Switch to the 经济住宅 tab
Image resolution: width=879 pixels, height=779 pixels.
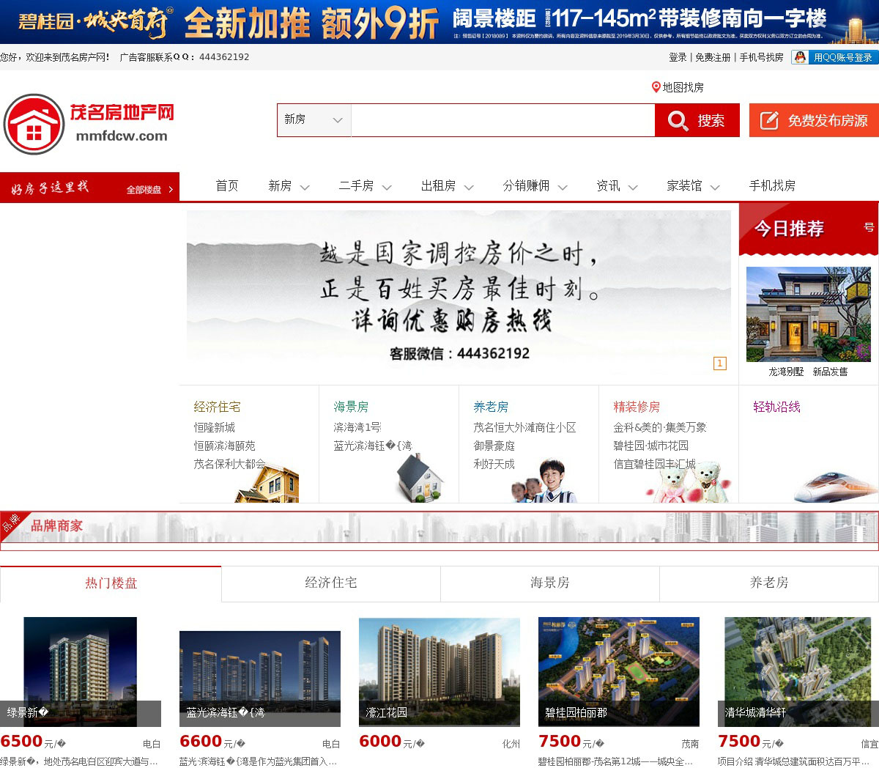pyautogui.click(x=331, y=583)
